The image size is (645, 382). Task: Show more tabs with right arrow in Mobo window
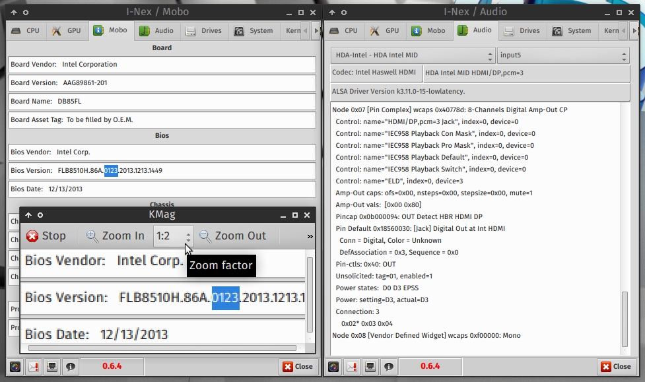316,31
